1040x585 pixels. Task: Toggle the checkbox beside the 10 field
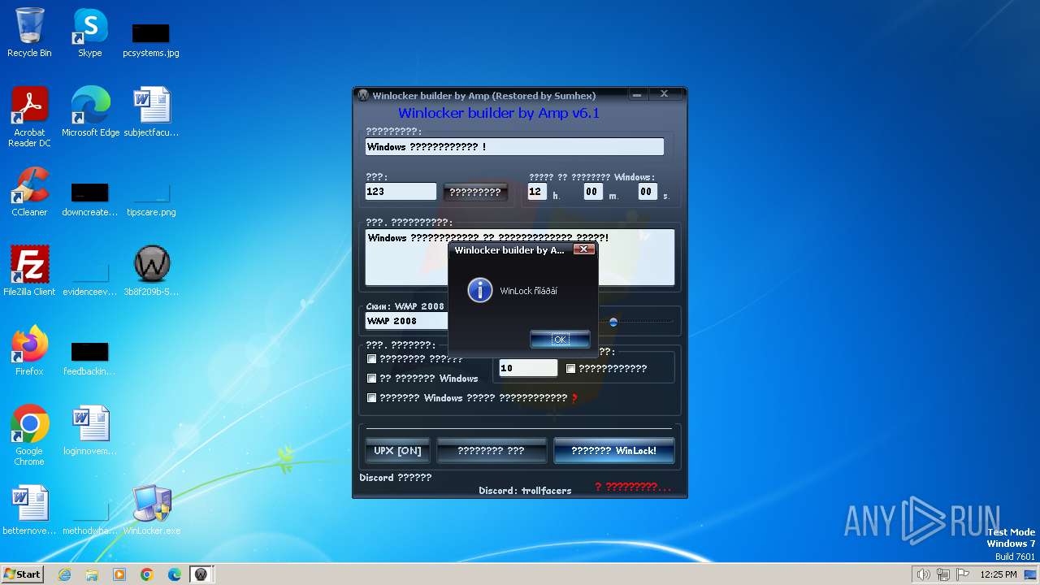click(570, 368)
